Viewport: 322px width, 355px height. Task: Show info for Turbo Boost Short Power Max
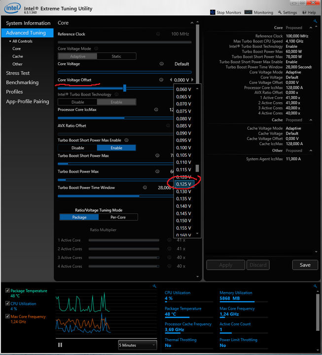pos(157,155)
